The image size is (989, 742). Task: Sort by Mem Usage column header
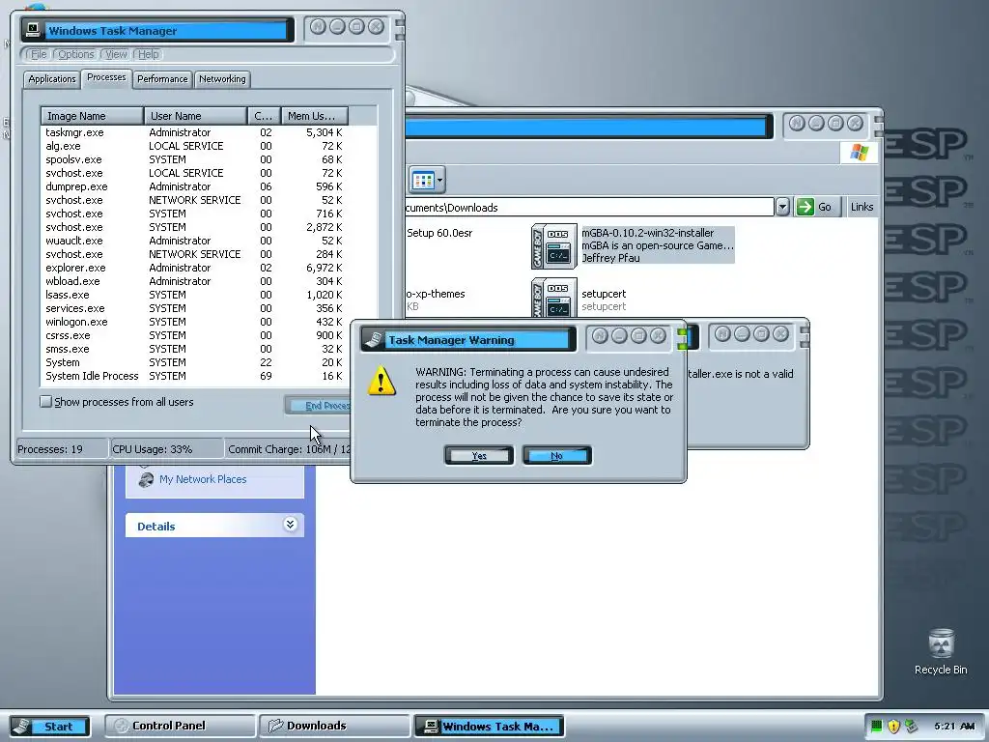point(315,116)
